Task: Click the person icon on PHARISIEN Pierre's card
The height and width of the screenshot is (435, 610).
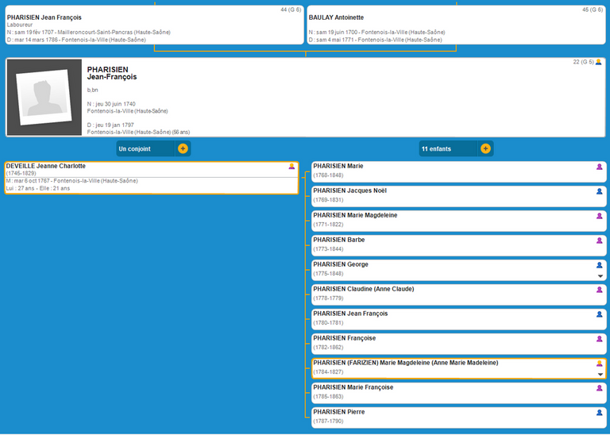Action: pyautogui.click(x=600, y=413)
